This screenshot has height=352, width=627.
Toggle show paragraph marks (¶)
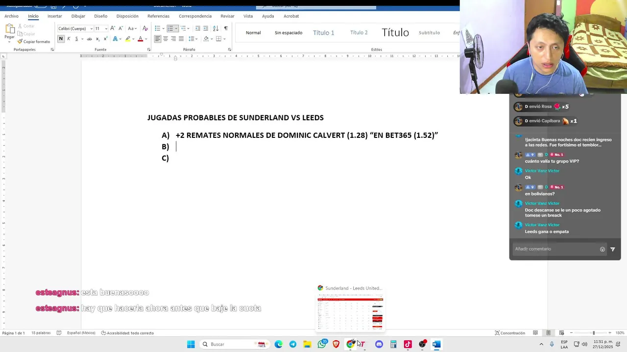click(x=226, y=28)
